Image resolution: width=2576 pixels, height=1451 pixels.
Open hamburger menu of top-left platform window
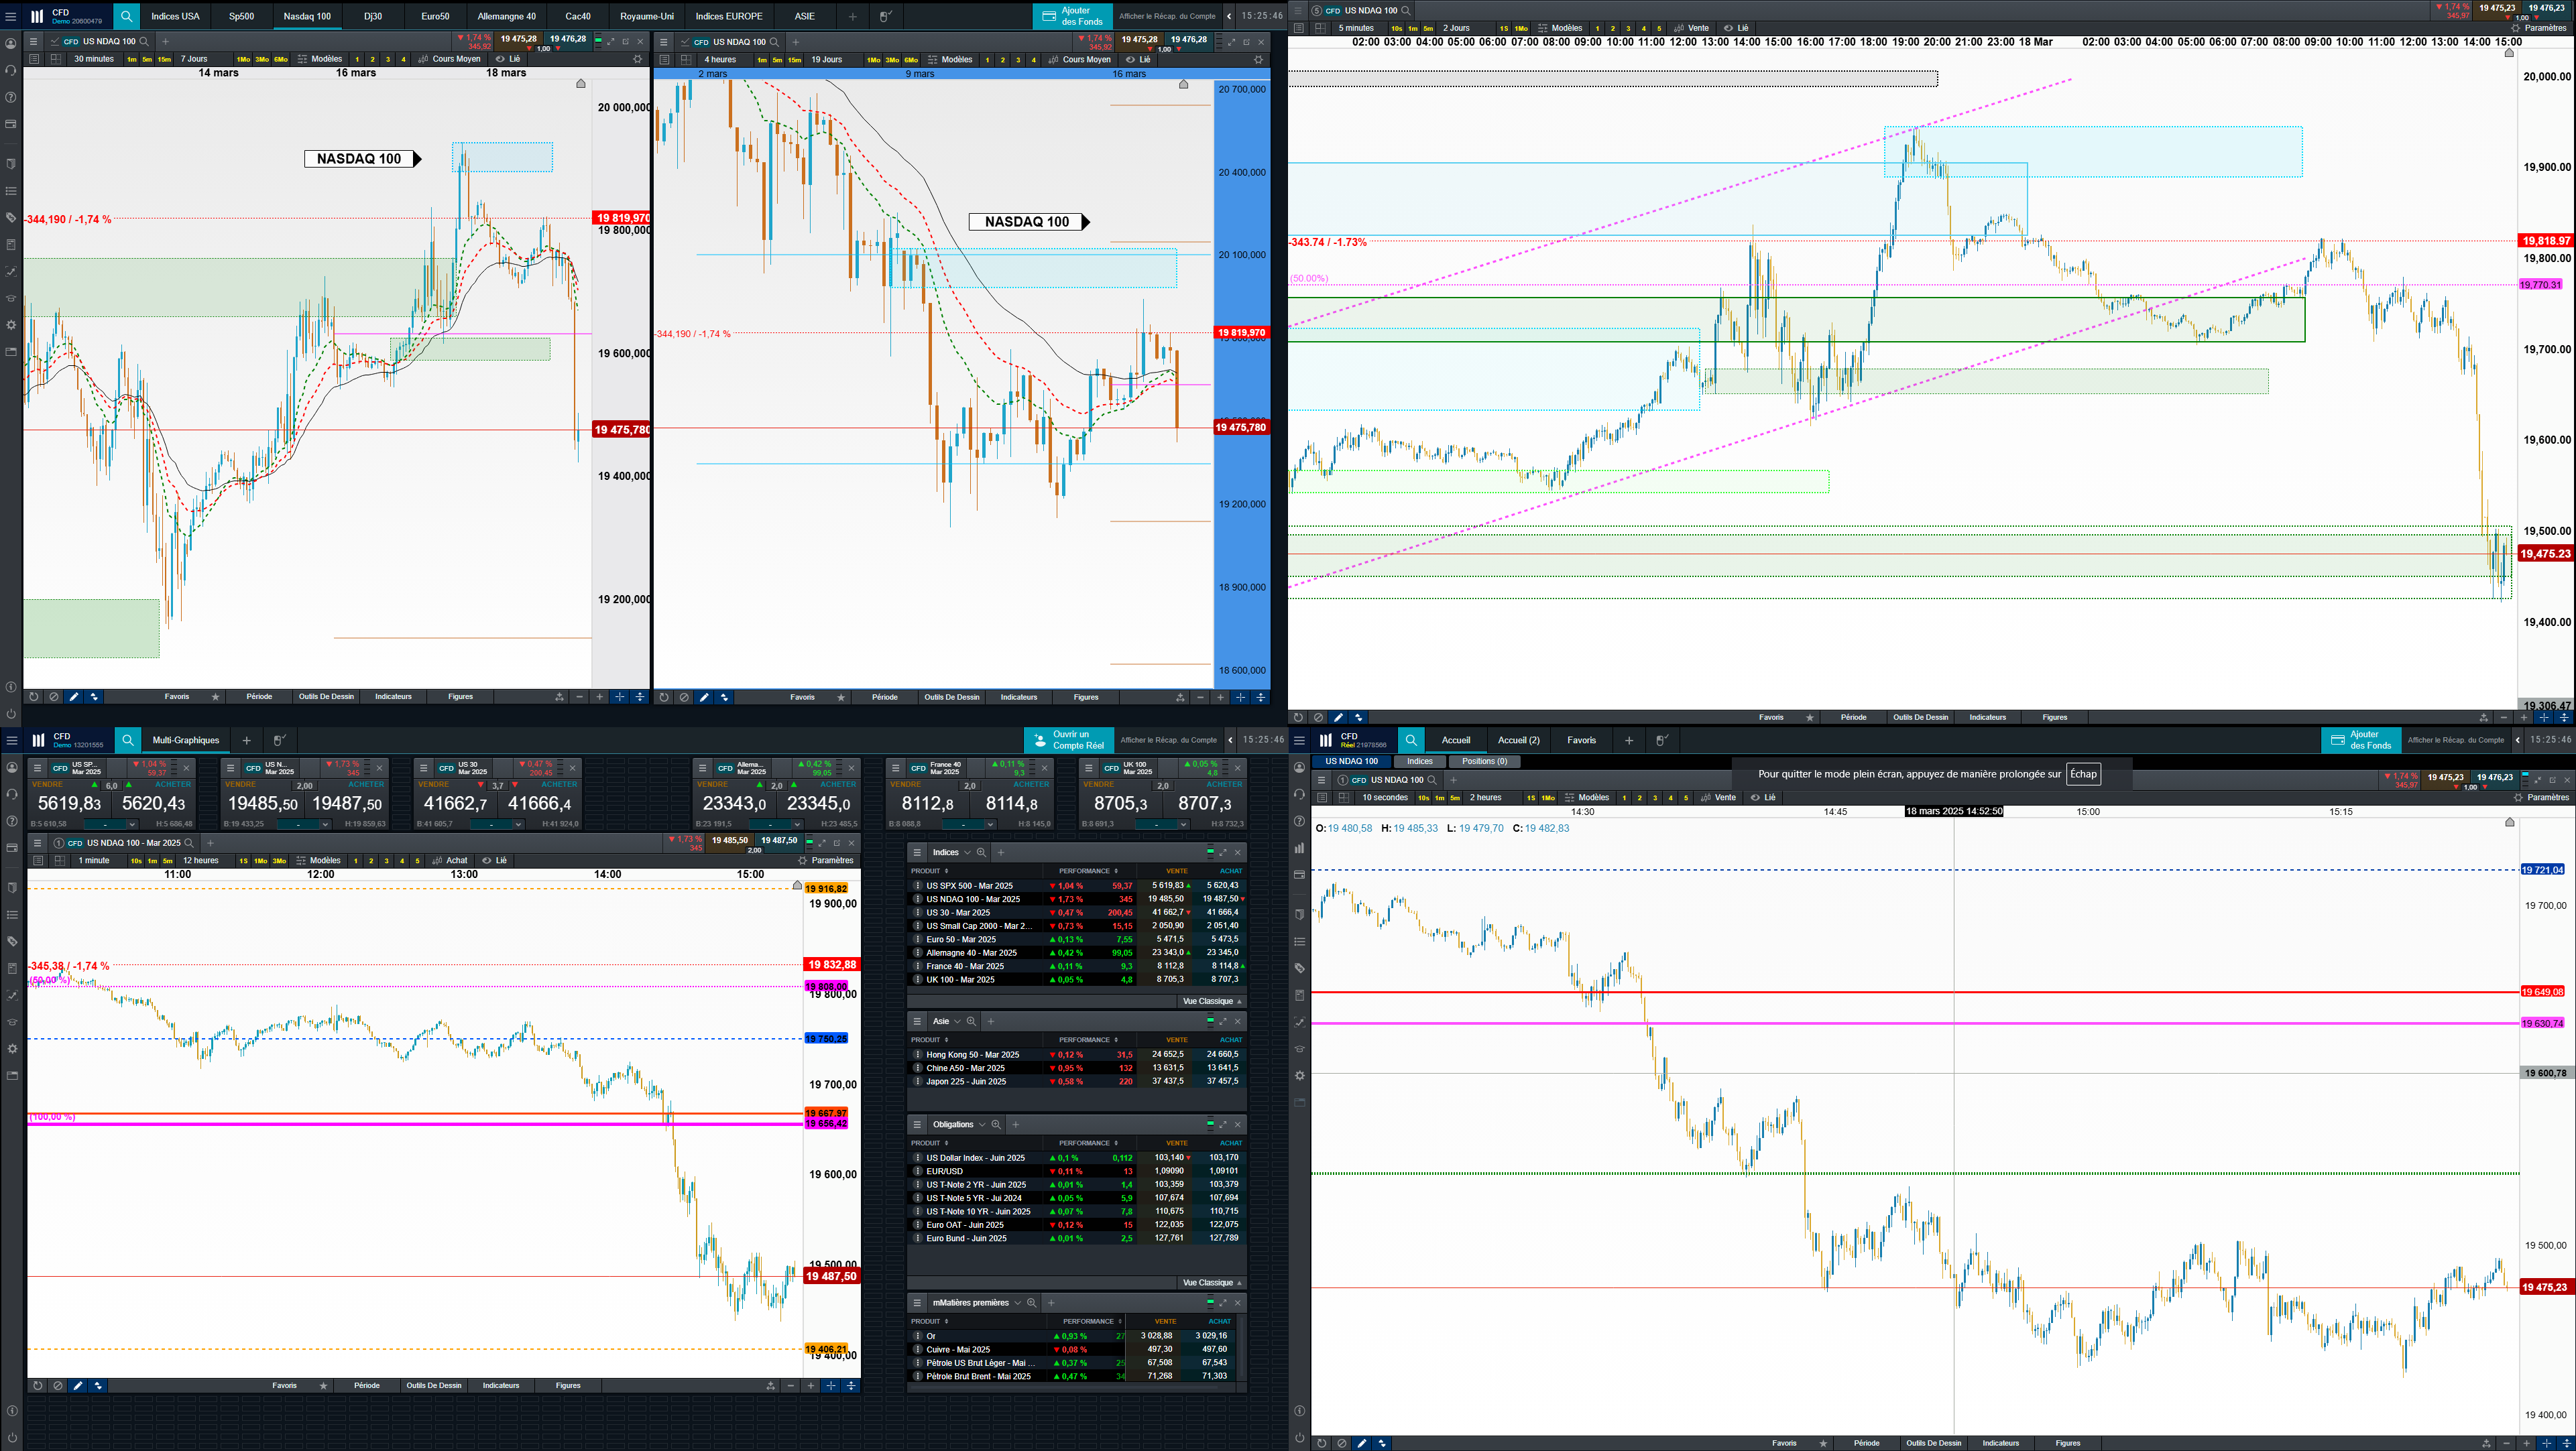tap(11, 16)
